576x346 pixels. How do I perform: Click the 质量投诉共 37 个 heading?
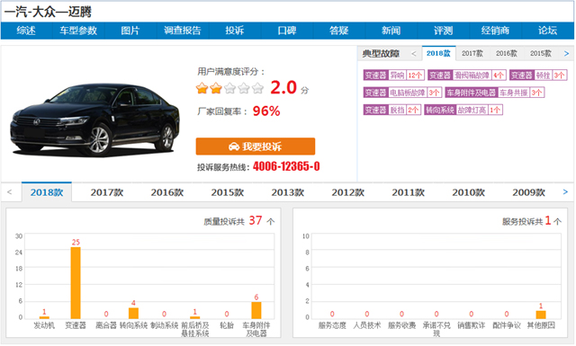239,221
